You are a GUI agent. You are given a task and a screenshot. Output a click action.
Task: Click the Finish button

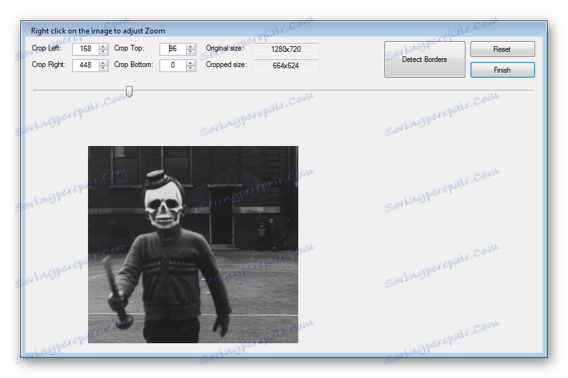(502, 70)
